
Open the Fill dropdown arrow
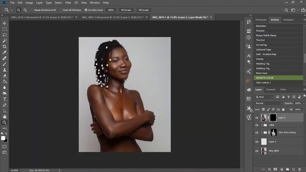[304, 109]
